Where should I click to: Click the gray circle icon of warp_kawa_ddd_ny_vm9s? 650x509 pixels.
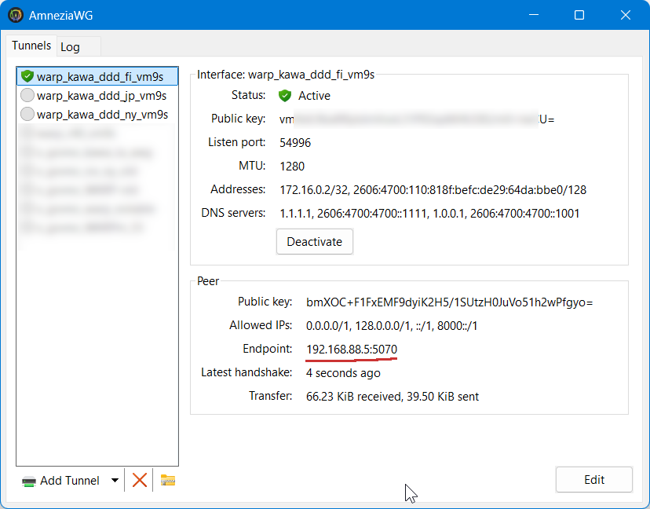click(27, 114)
